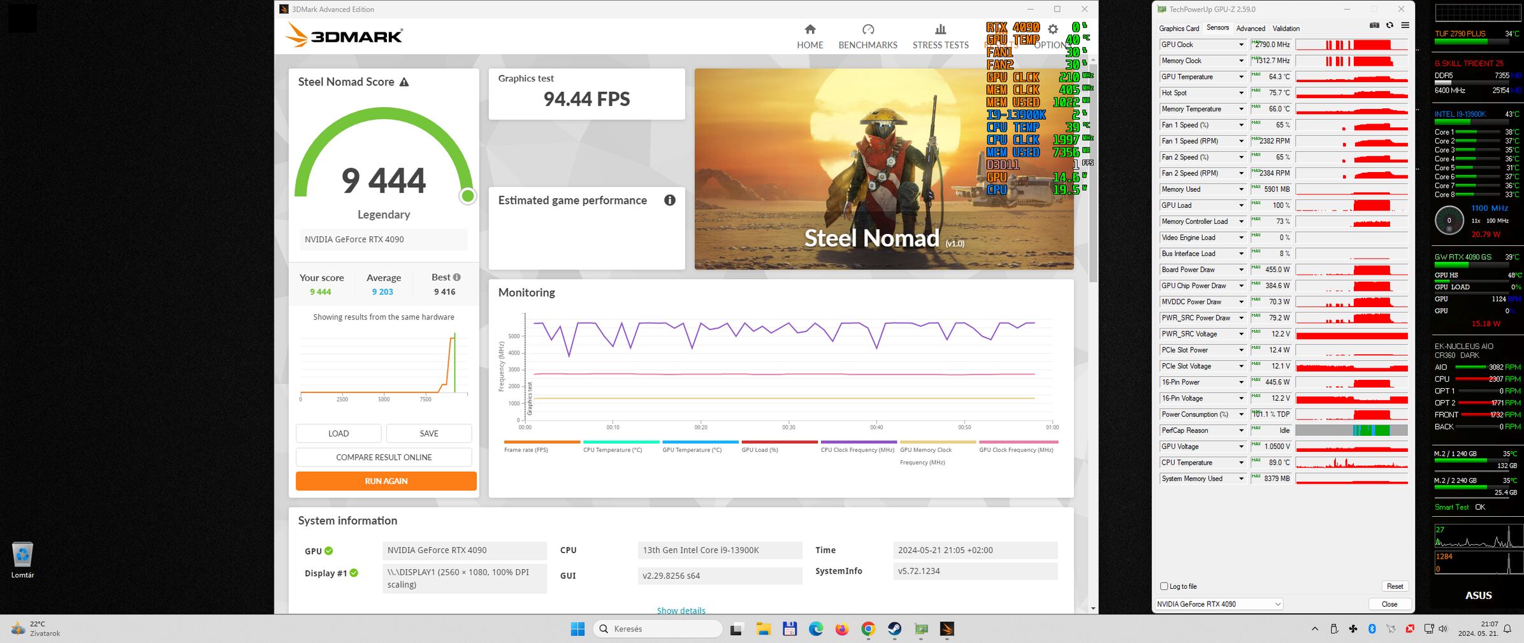Open Steam from the taskbar
This screenshot has height=643, width=1524.
tap(894, 629)
